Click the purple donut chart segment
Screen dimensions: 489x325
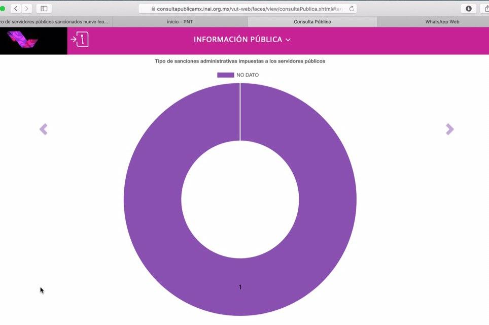click(x=152, y=203)
